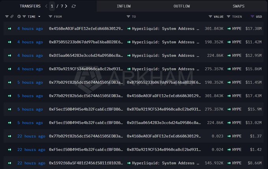The image size is (268, 169).
Task: Open recipient 0x87Da9219CF534e8960ca8cE2bd931… on $1.42 row
Action: tap(164, 150)
